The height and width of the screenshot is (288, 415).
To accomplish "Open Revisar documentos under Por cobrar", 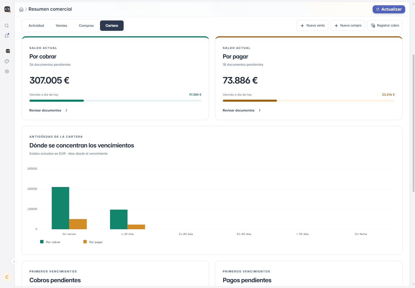I will (48, 110).
